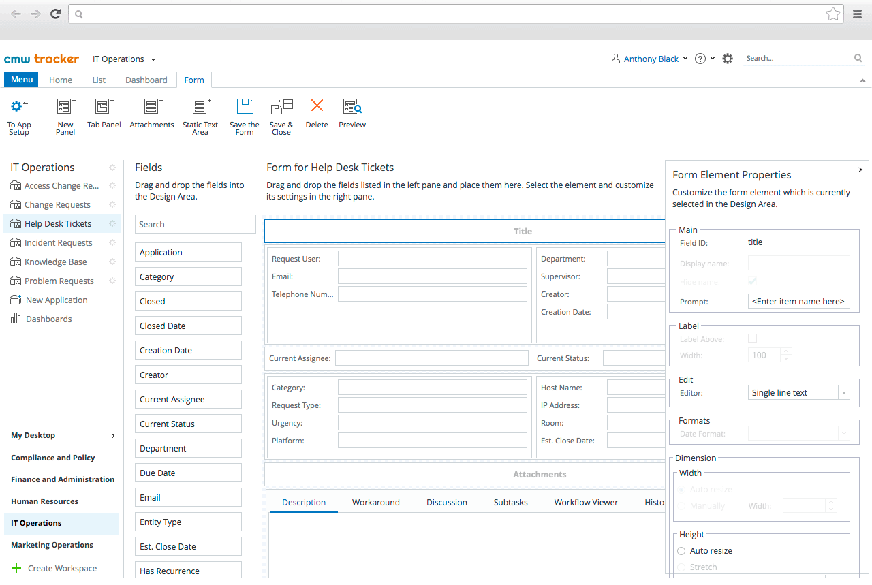Go to Finance and Administration workspace
Screen dimensions: 872x585
click(x=63, y=479)
